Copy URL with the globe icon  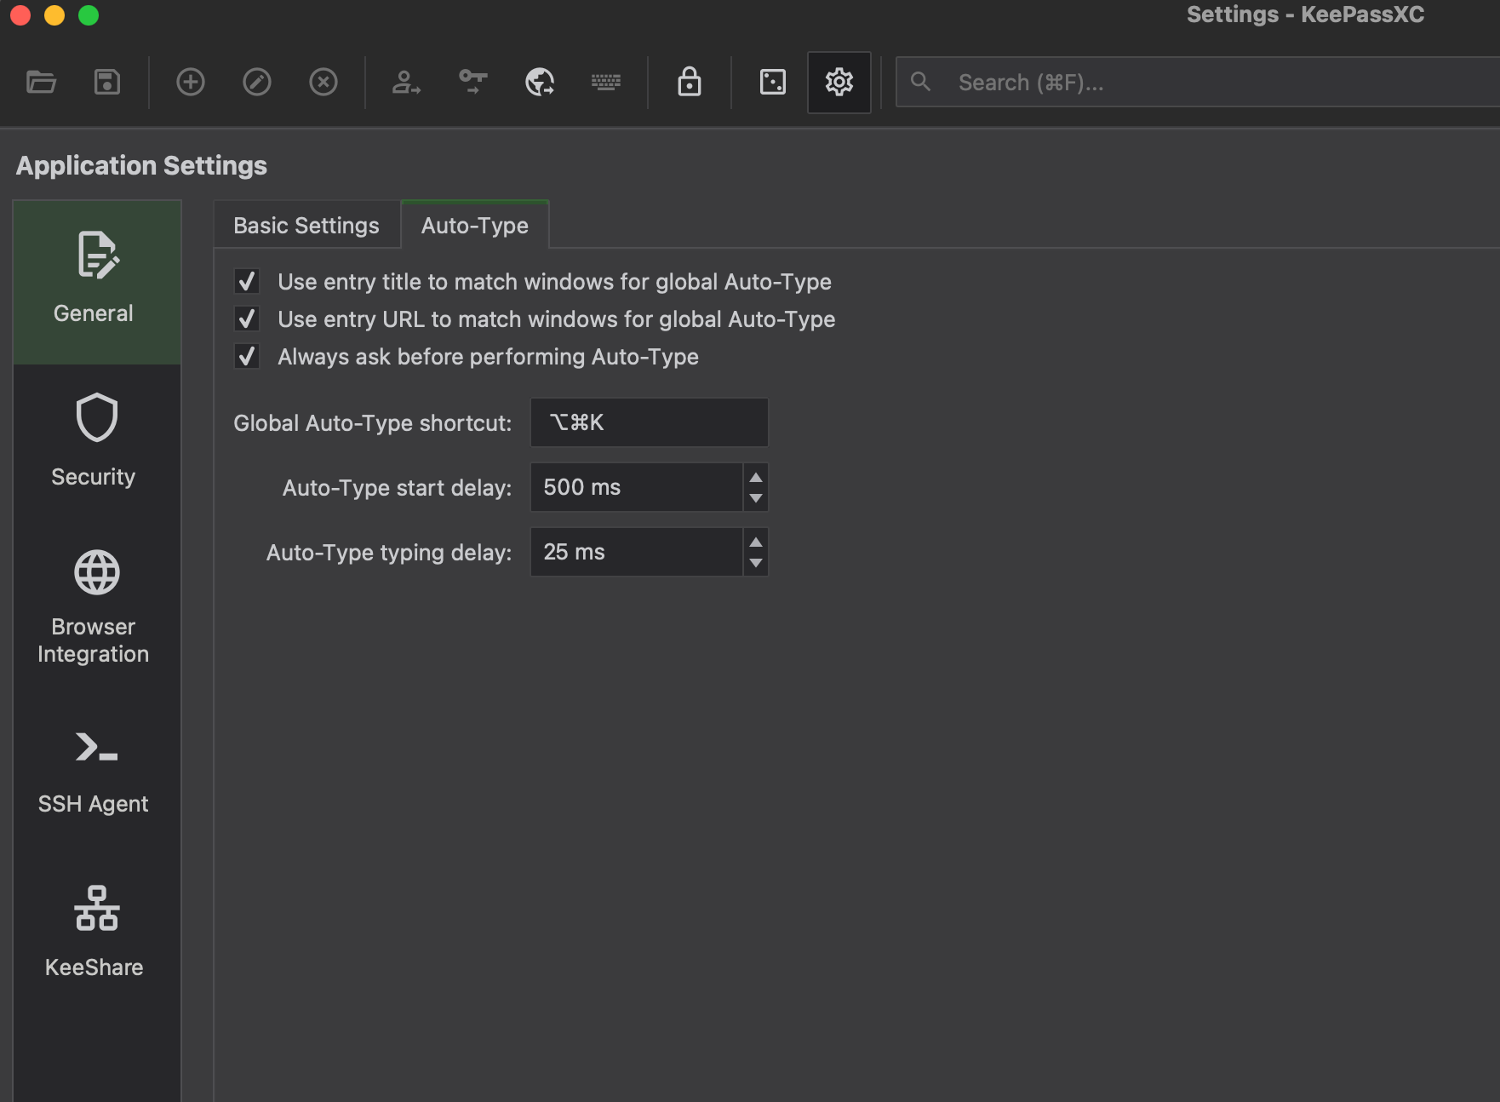[540, 82]
